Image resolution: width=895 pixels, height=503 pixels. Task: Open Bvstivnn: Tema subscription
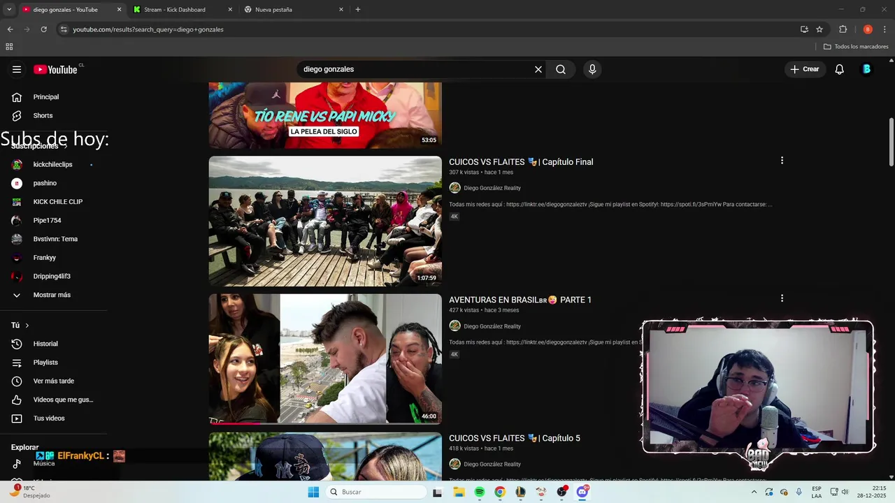(x=55, y=239)
